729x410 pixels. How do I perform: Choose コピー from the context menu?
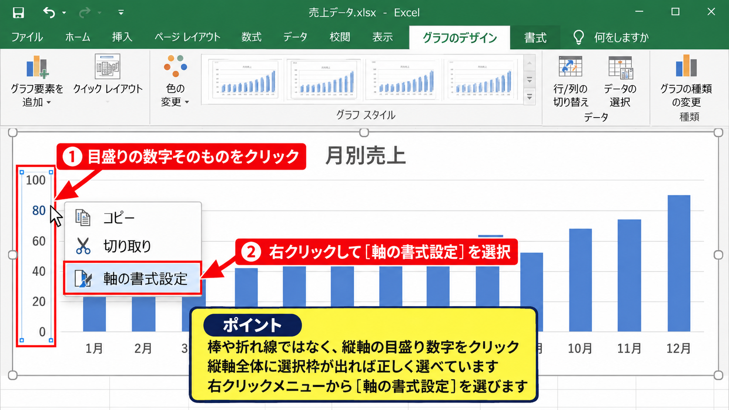[x=133, y=217]
